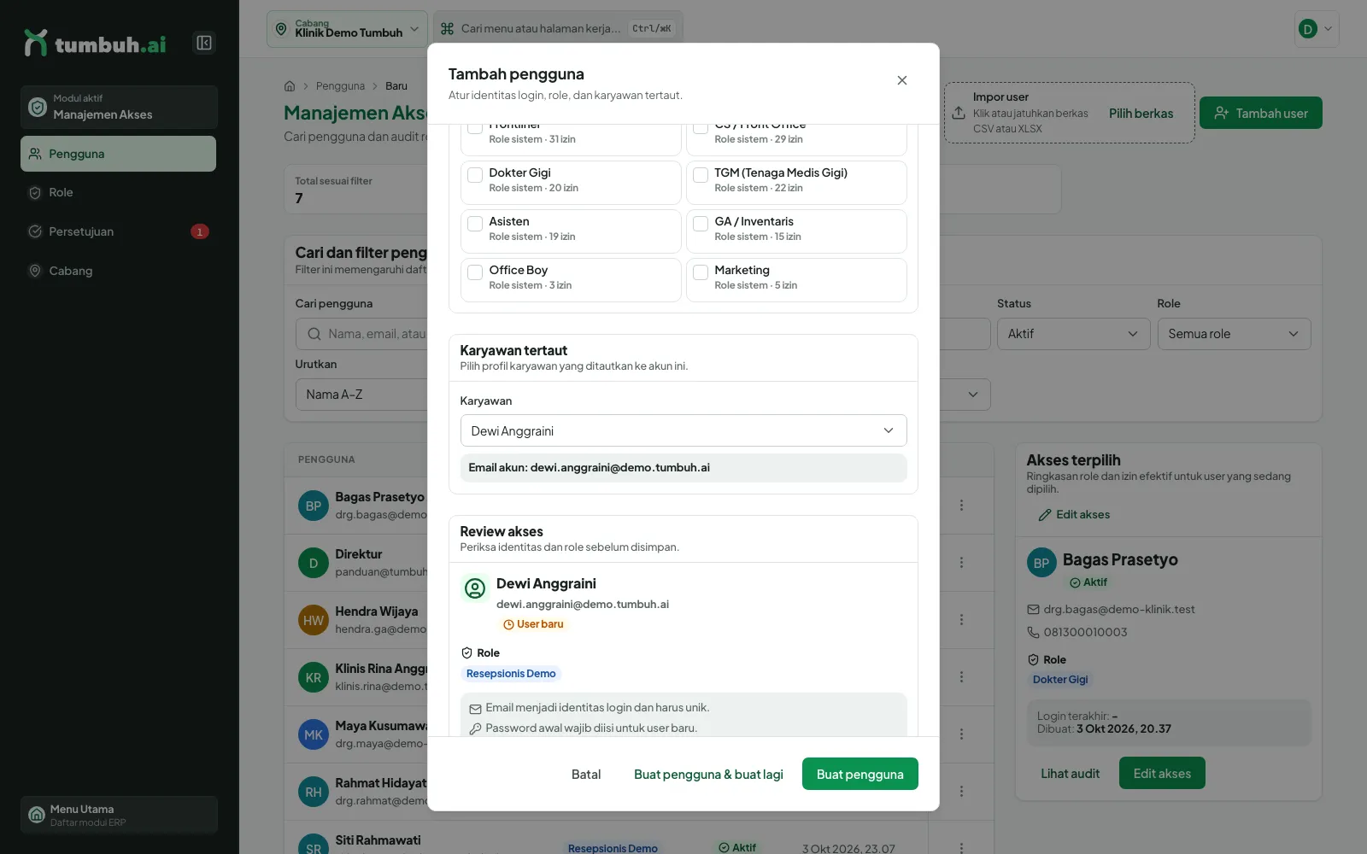Cancel the dialog with Batal
This screenshot has width=1367, height=854.
pos(586,774)
